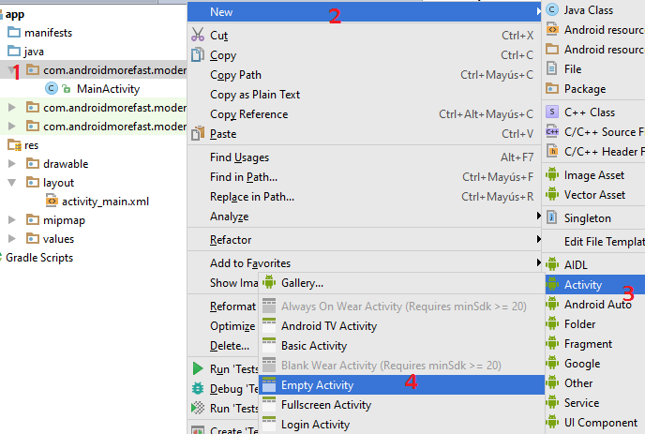Click the Run 'Tests' green play icon

click(x=198, y=368)
